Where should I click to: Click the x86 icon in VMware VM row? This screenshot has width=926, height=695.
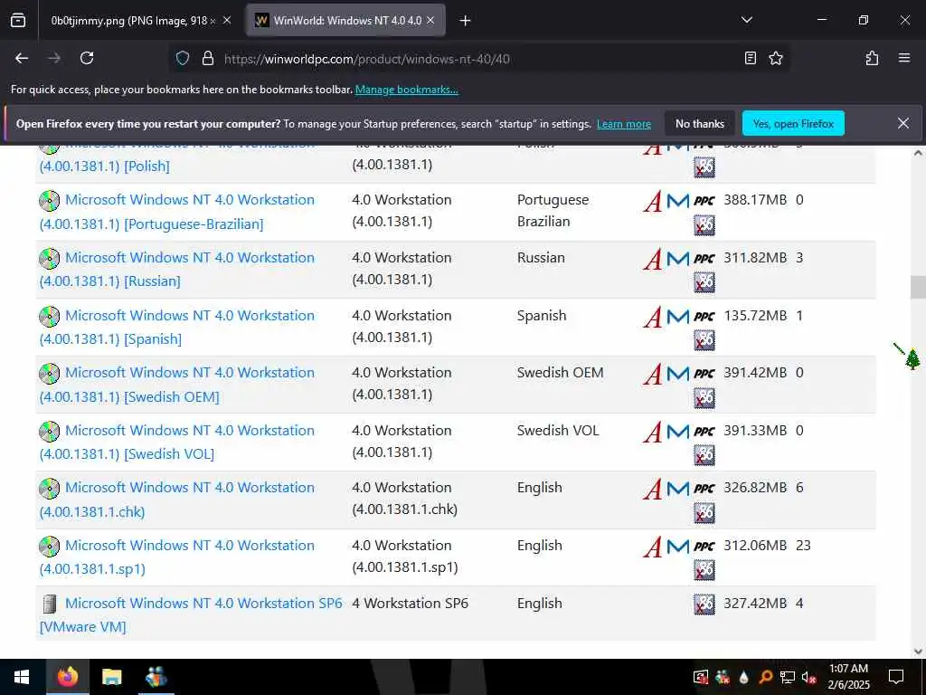point(704,604)
